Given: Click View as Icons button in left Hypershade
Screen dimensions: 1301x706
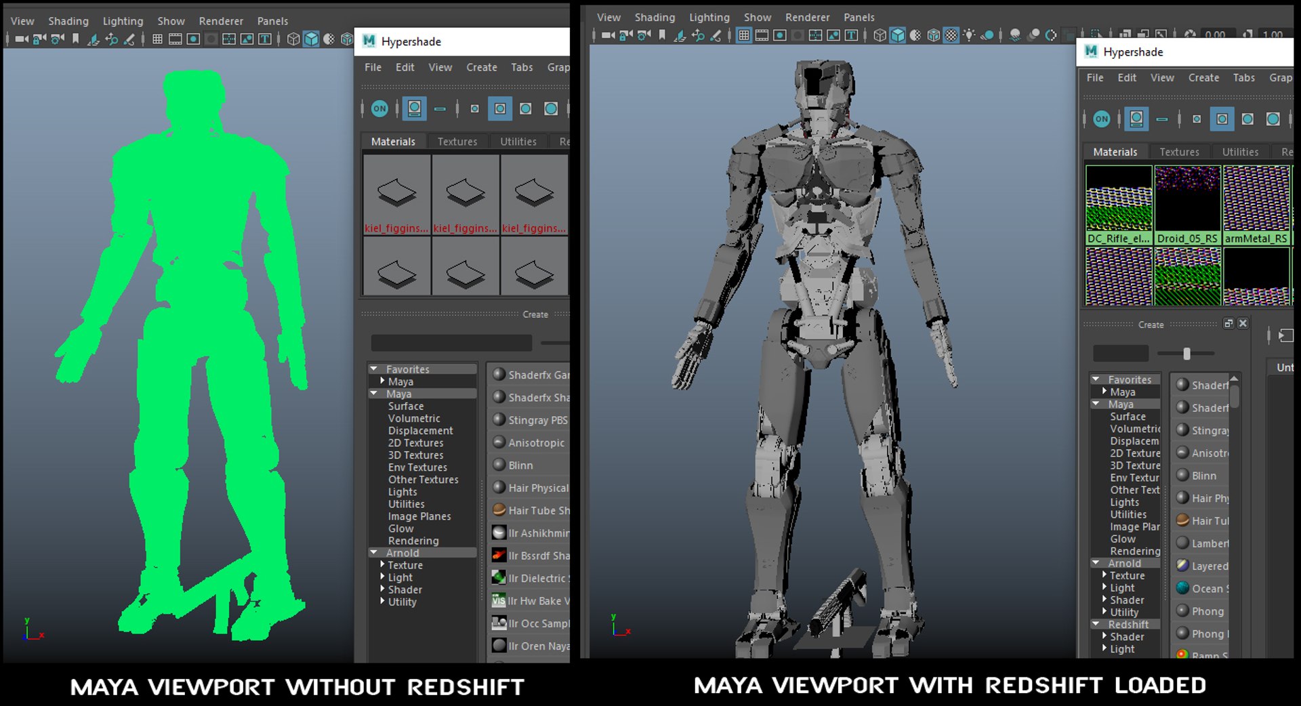Looking at the screenshot, I should (x=414, y=108).
